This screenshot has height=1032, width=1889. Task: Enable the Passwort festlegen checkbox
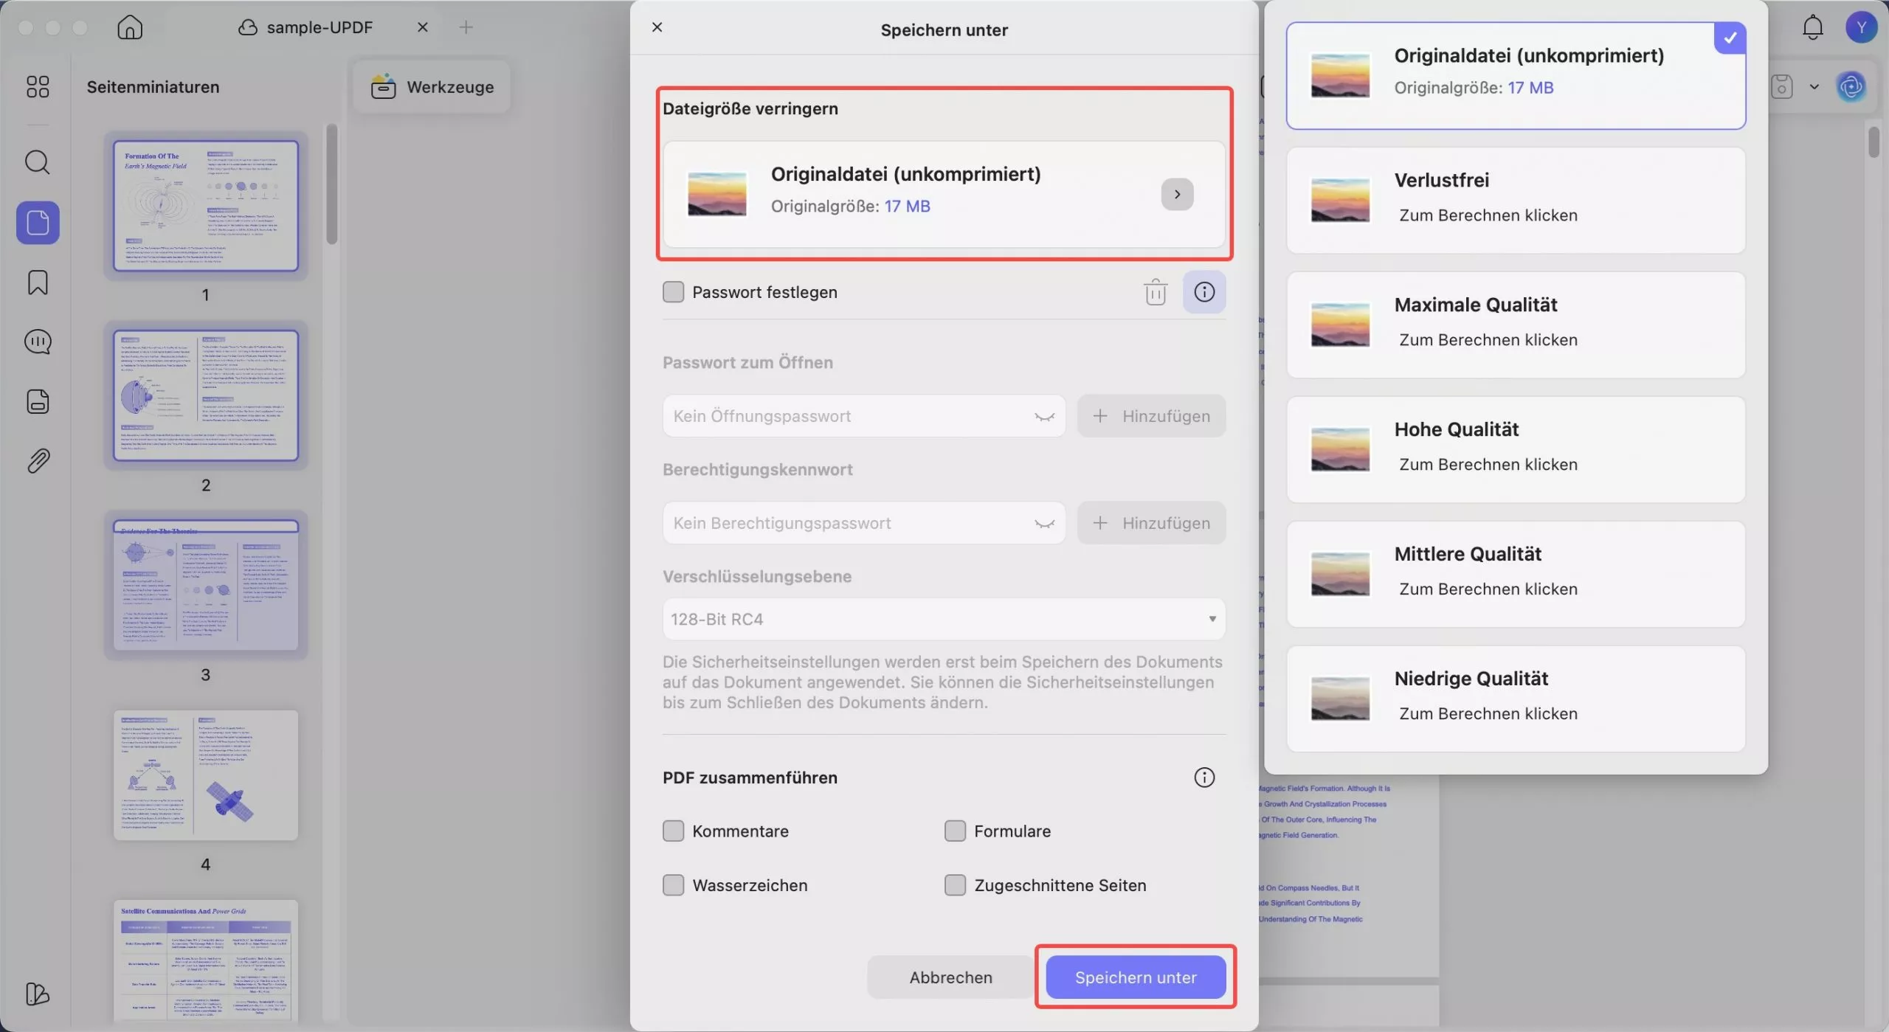click(x=672, y=291)
